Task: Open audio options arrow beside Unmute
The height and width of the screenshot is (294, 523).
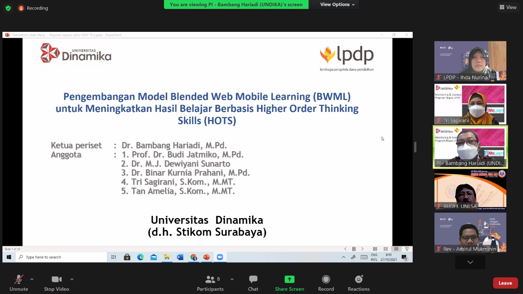Action: [x=32, y=279]
